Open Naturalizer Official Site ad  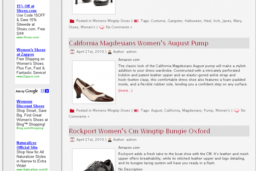tap(27, 145)
